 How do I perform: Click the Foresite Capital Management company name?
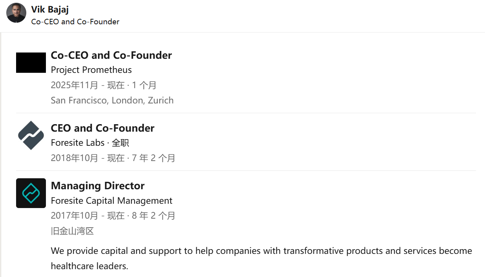(x=111, y=201)
